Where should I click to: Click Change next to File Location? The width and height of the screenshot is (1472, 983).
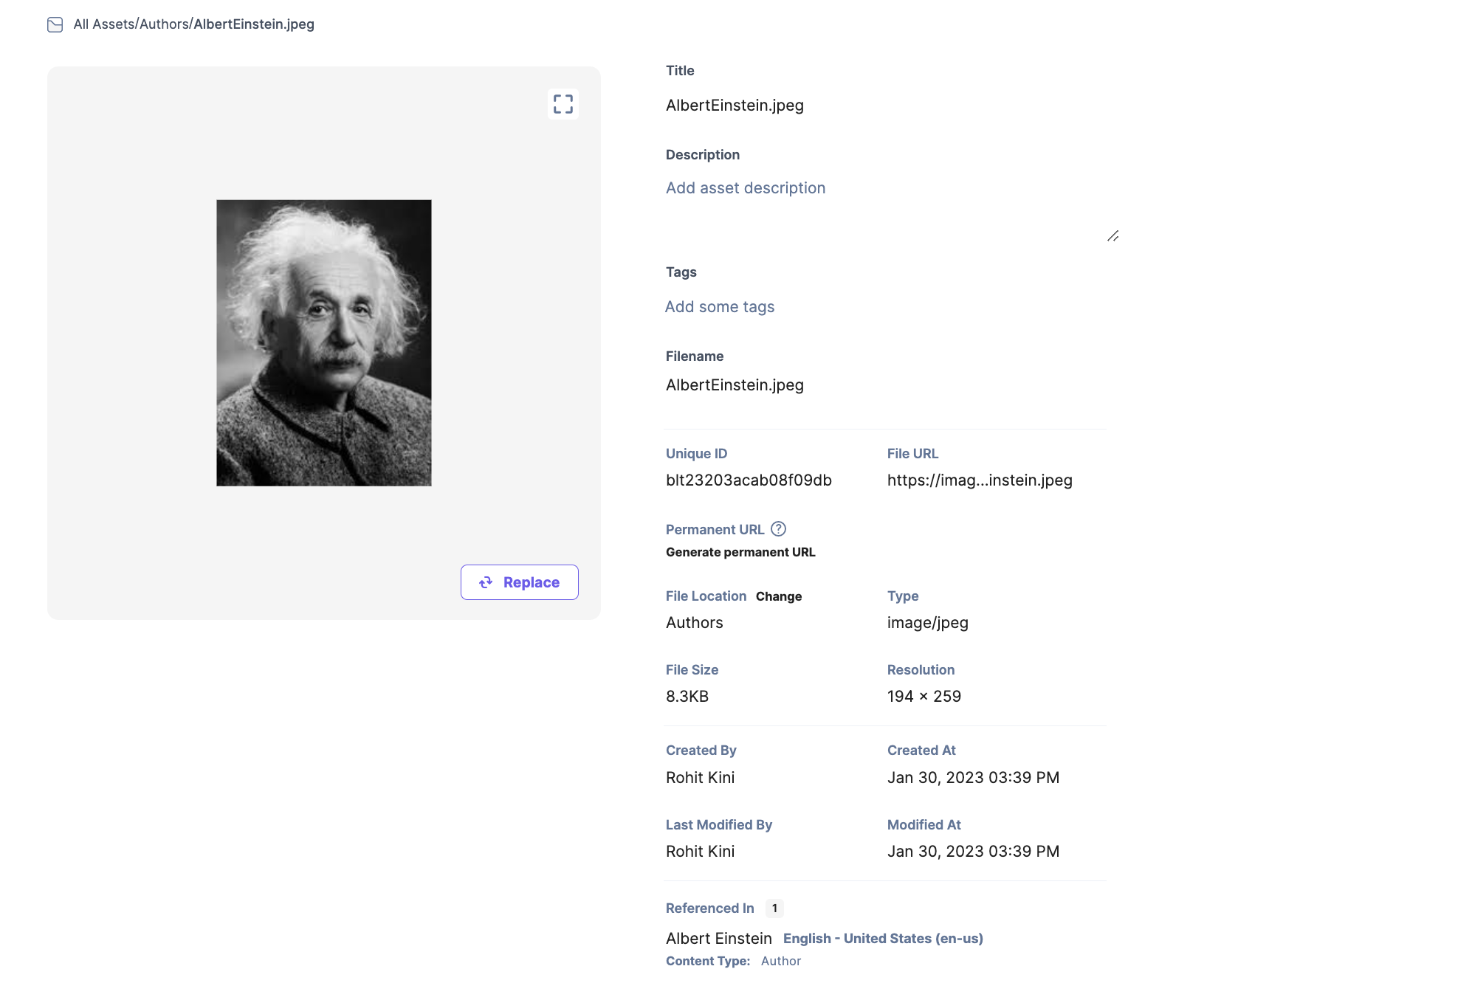tap(778, 596)
